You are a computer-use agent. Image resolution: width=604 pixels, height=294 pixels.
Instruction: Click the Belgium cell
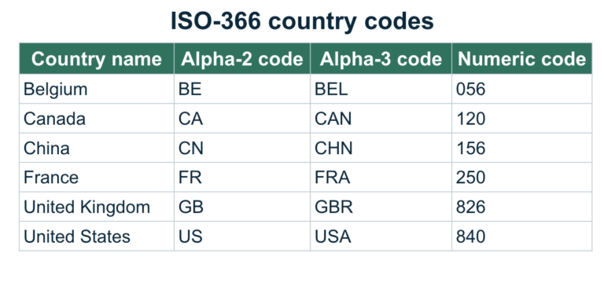pos(97,89)
